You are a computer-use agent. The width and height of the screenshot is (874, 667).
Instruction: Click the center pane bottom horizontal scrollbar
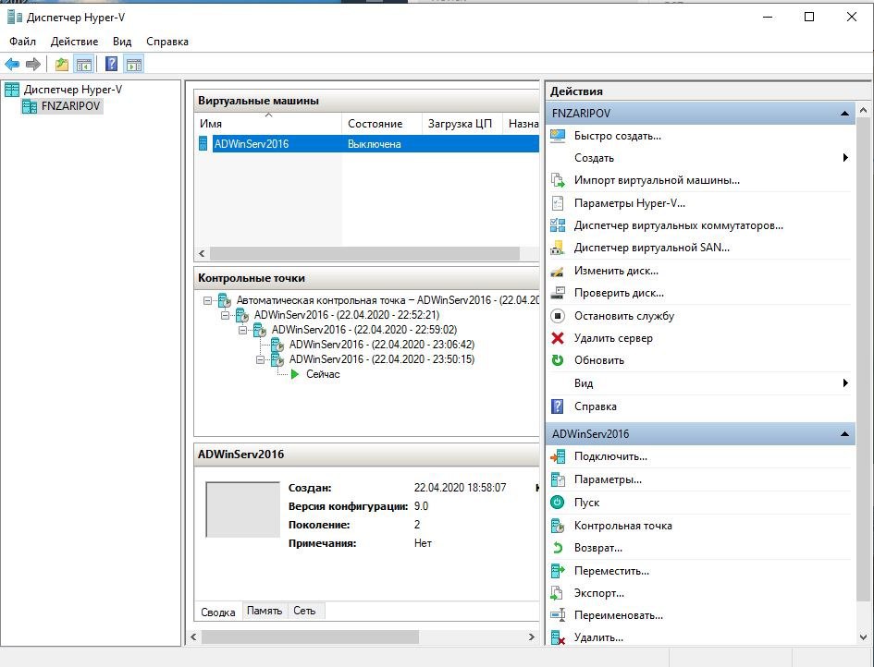pyautogui.click(x=310, y=637)
